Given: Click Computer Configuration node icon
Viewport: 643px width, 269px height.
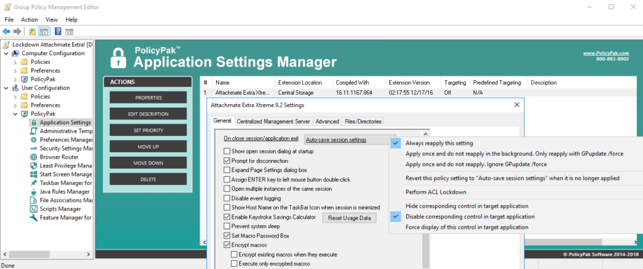Looking at the screenshot, I should [x=16, y=53].
